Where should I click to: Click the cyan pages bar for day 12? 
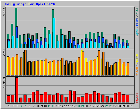54,33
